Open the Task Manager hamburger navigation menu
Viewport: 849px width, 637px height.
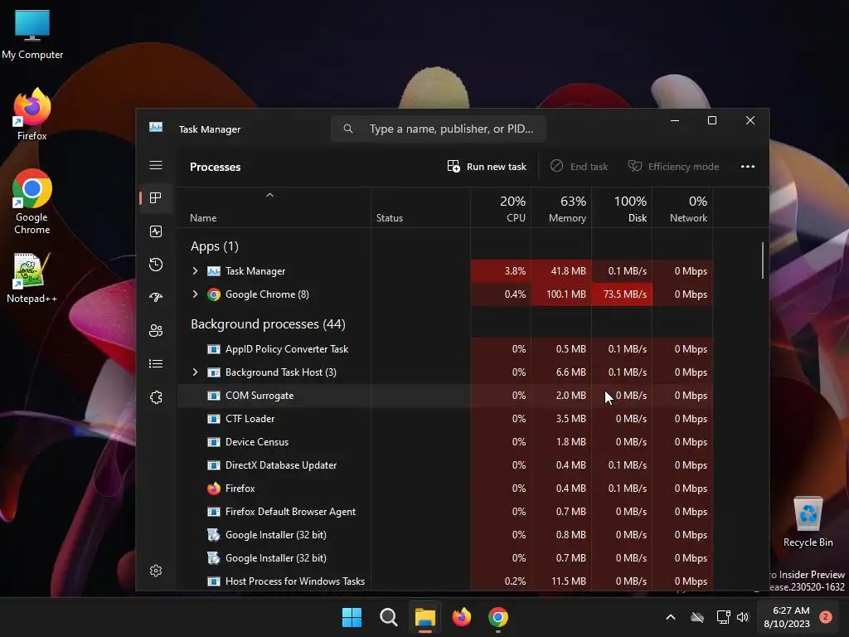tap(156, 165)
